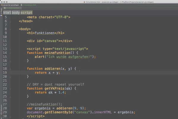Image resolution: width=178 pixels, height=119 pixels.
Task: Open the 1: Project tool window
Action: (x=1, y=12)
